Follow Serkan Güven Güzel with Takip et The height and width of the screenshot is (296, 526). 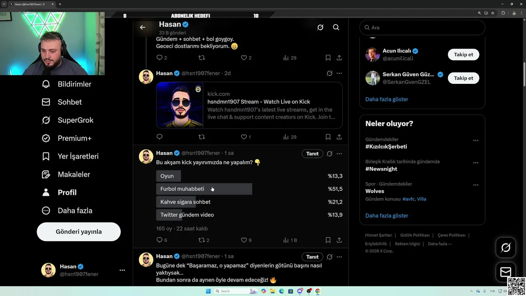(464, 78)
